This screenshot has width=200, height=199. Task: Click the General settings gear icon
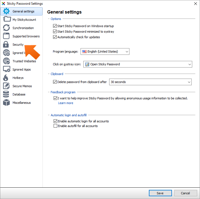(x=6, y=11)
